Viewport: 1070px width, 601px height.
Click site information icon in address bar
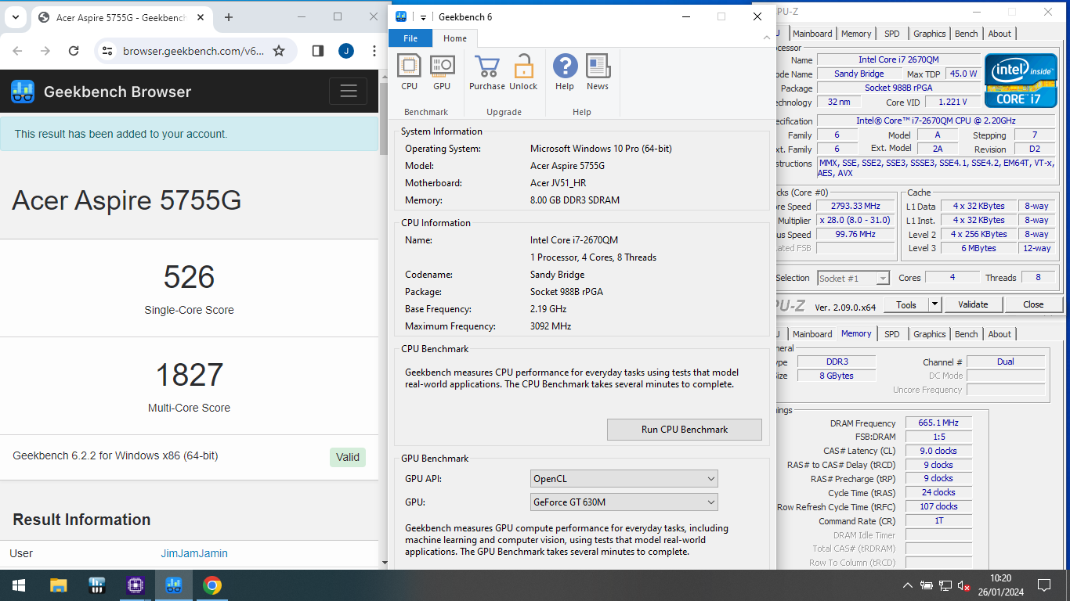(108, 51)
